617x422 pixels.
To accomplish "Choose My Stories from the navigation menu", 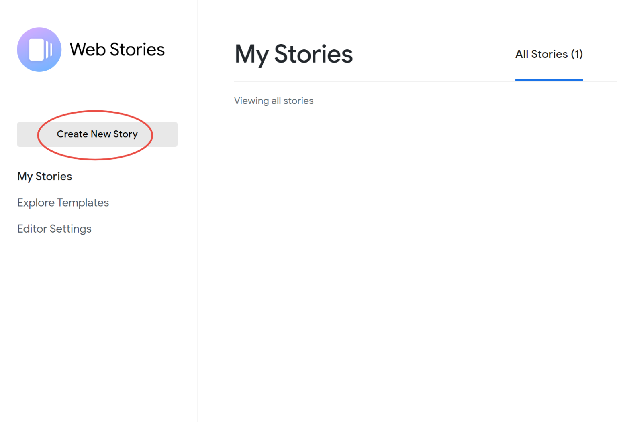I will pos(44,176).
